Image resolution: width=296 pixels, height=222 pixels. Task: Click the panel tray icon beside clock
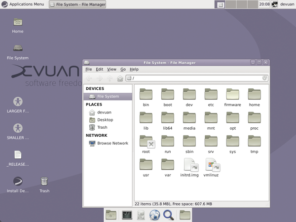point(274,4)
